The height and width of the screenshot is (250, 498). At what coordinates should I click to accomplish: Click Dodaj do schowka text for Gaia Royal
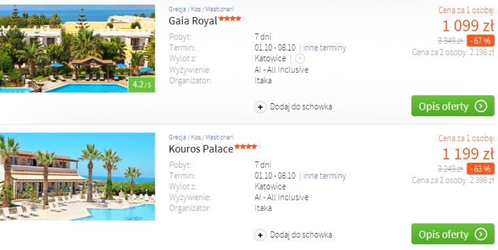[301, 106]
